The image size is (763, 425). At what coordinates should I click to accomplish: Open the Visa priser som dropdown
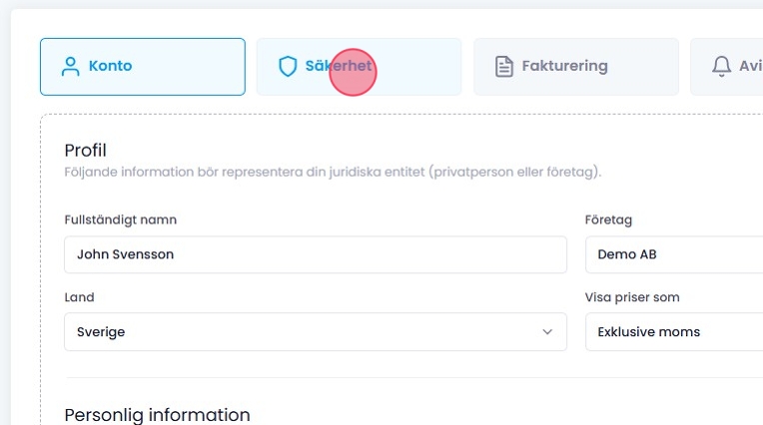(x=674, y=332)
